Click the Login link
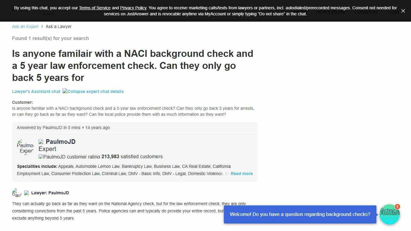 tap(393, 12)
